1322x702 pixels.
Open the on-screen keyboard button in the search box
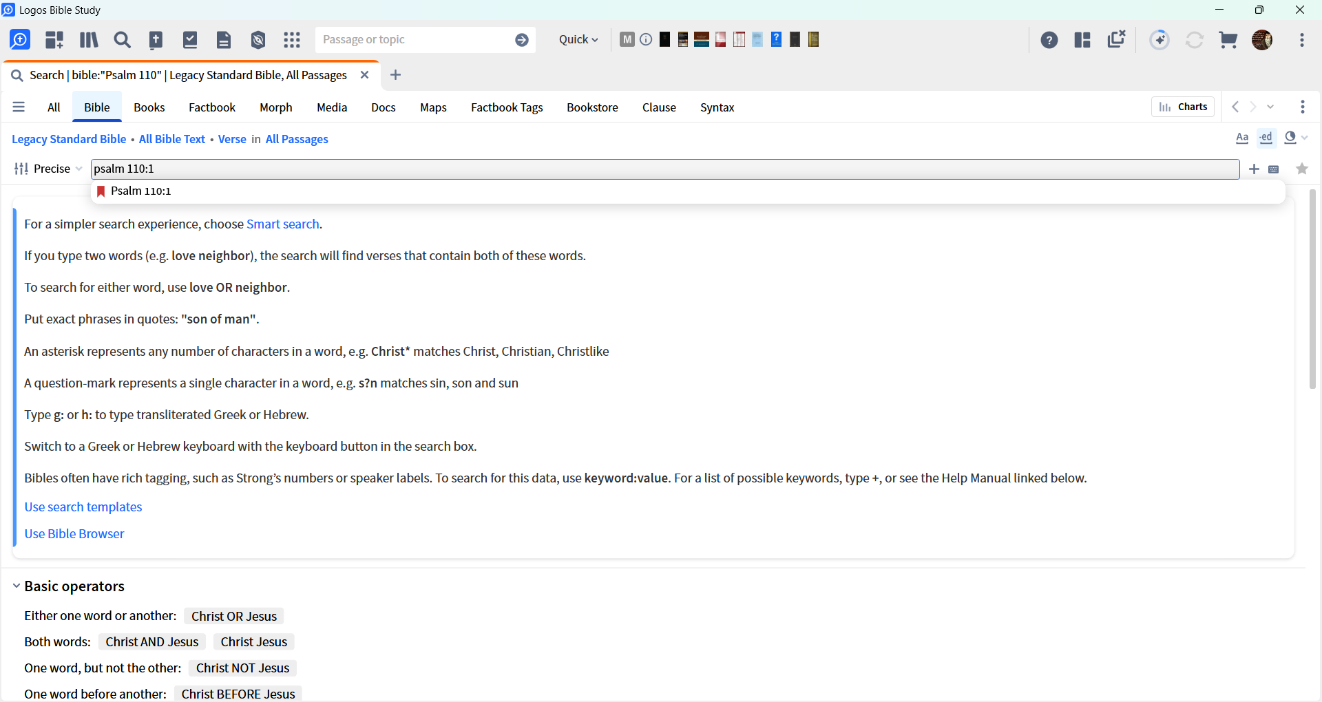[x=1274, y=169]
